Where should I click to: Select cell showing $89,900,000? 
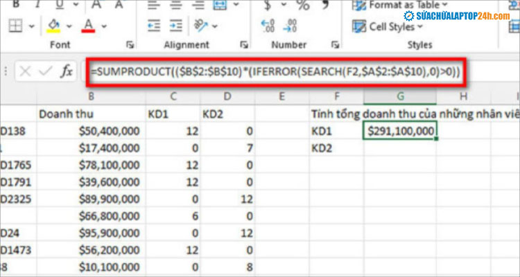[92, 199]
